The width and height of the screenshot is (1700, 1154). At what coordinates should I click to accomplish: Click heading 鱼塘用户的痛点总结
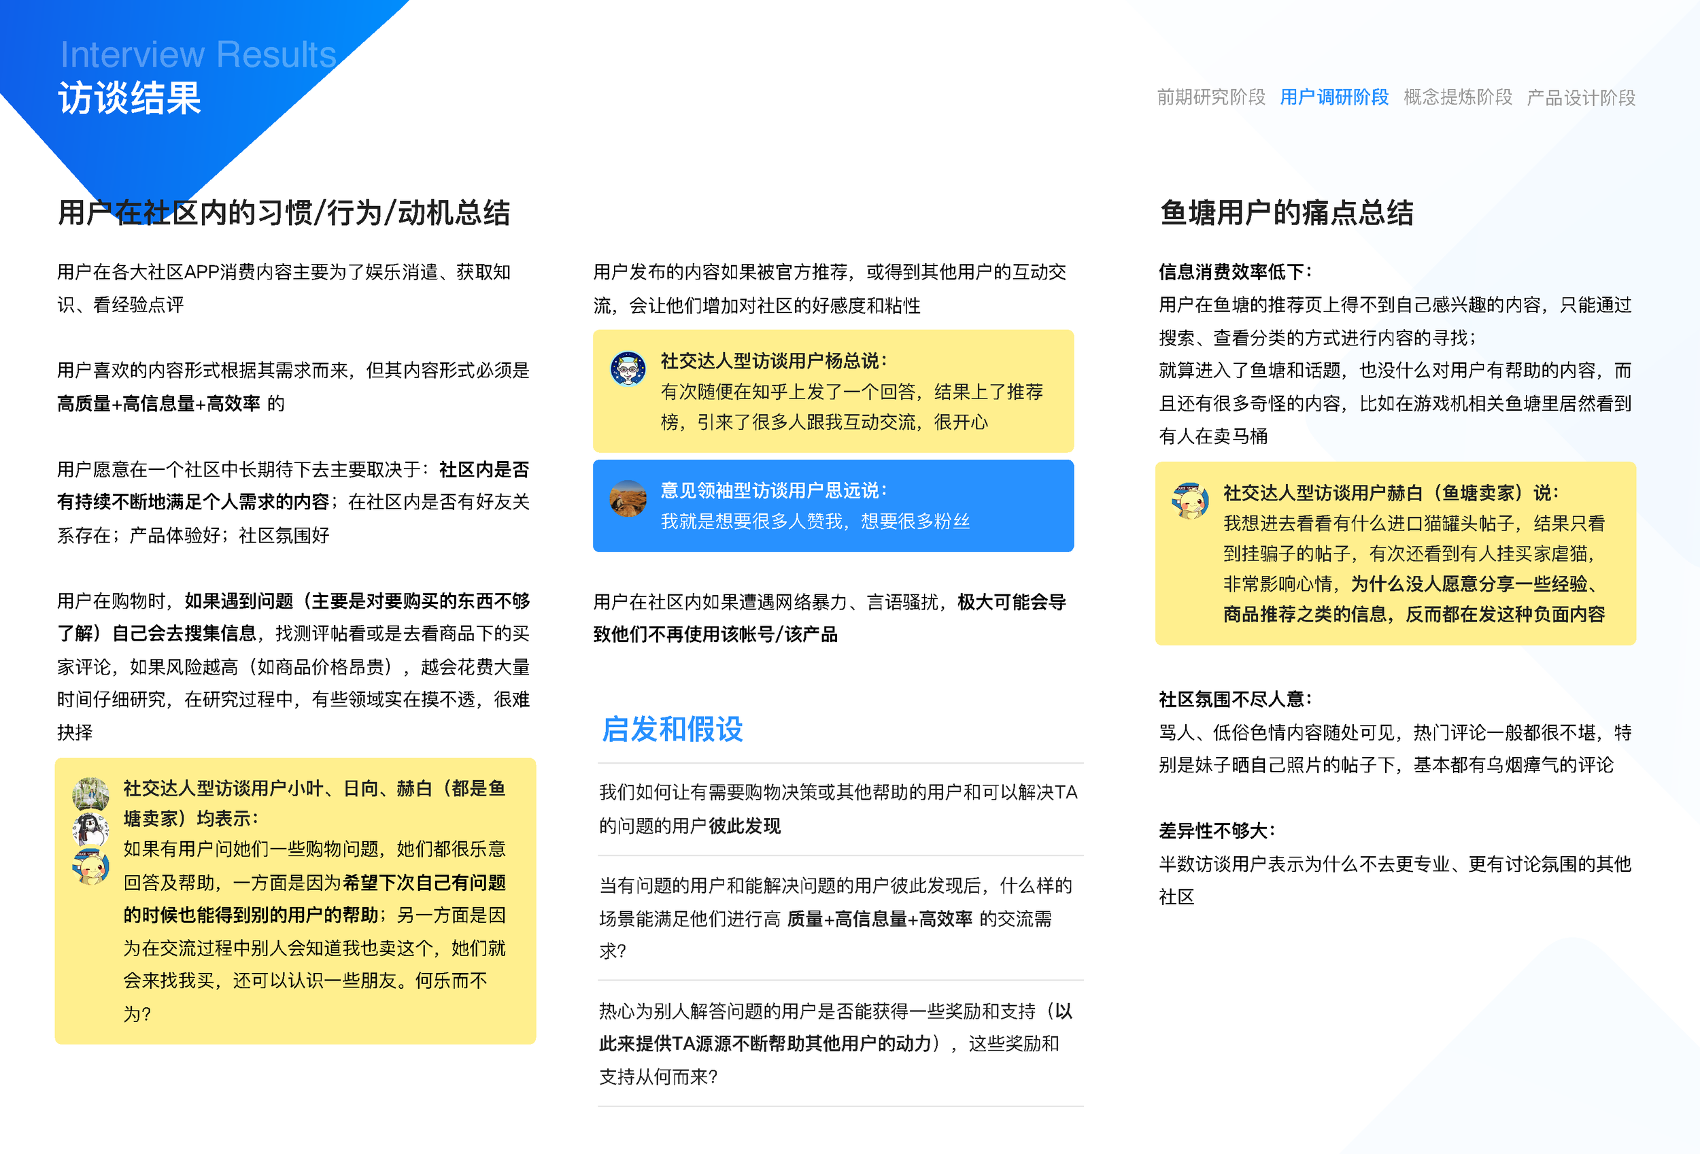pos(1287,213)
